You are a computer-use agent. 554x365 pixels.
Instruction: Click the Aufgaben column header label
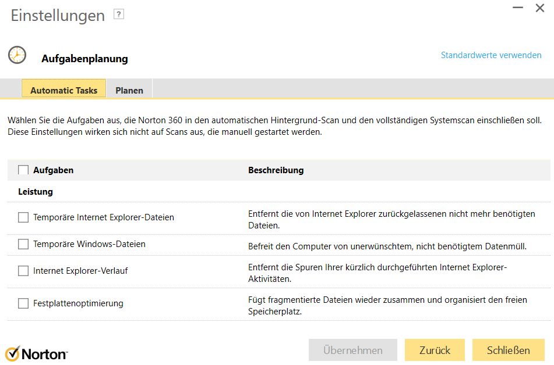point(54,170)
